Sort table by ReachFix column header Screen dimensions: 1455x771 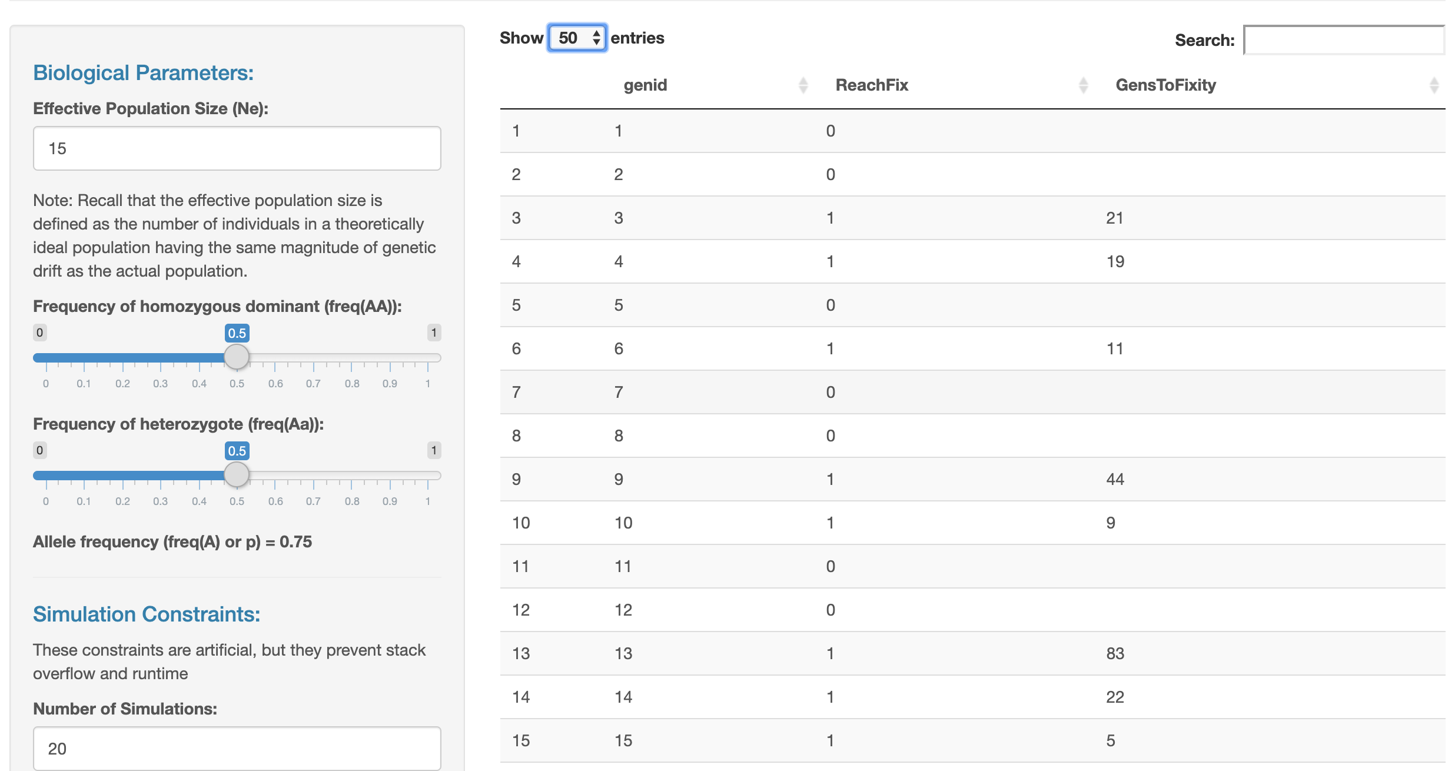[871, 85]
